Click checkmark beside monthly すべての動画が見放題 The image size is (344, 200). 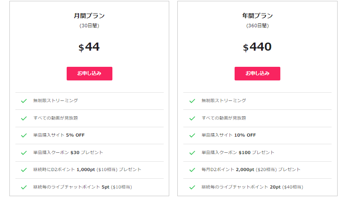24,118
